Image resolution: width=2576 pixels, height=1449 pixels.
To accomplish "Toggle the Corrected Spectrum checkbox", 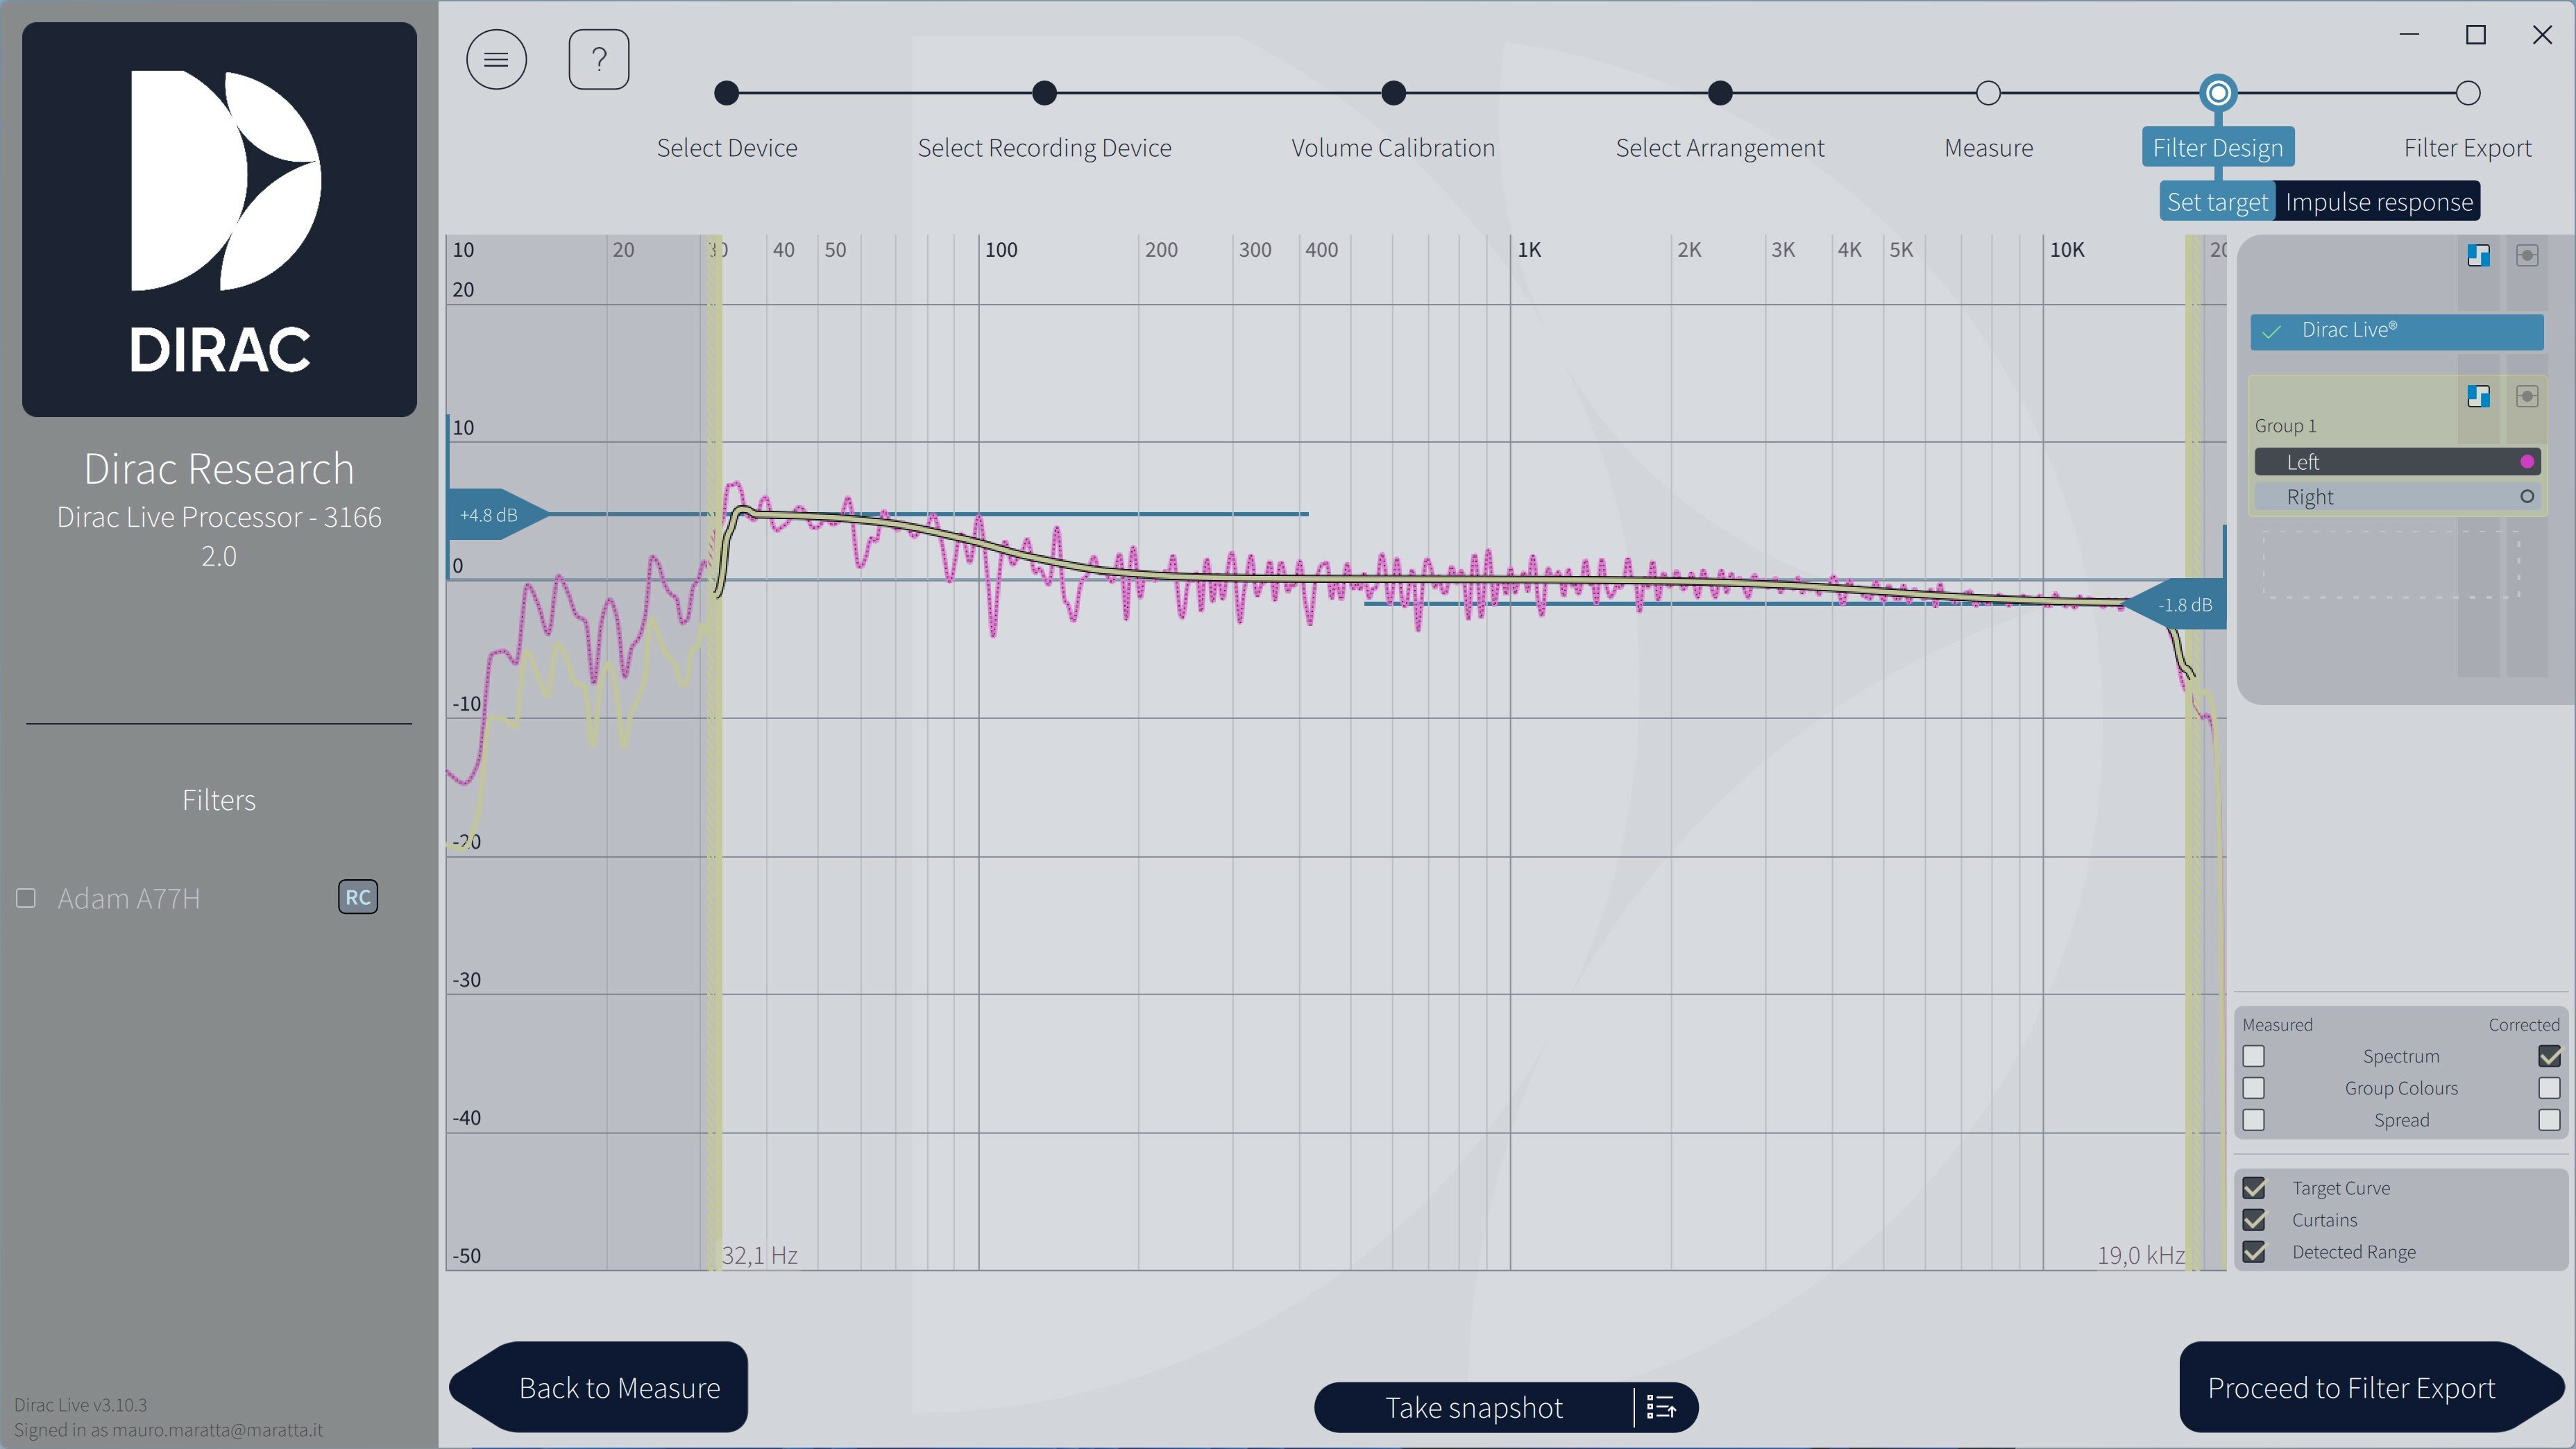I will 2549,1056.
